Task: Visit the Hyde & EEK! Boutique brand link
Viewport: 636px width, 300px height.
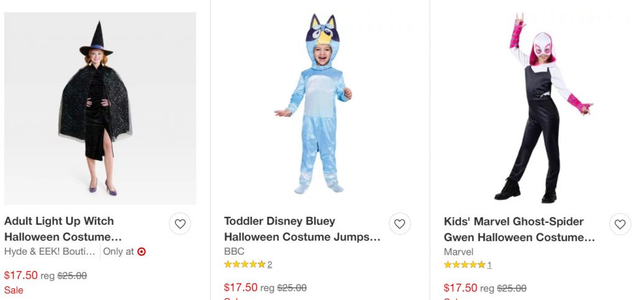Action: click(x=50, y=252)
